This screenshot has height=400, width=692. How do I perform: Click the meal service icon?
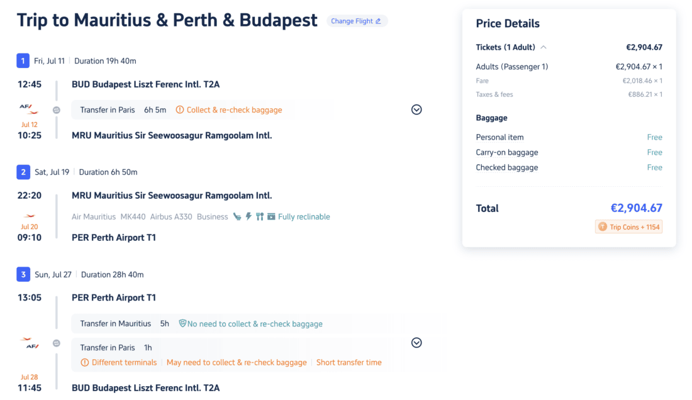coord(260,216)
